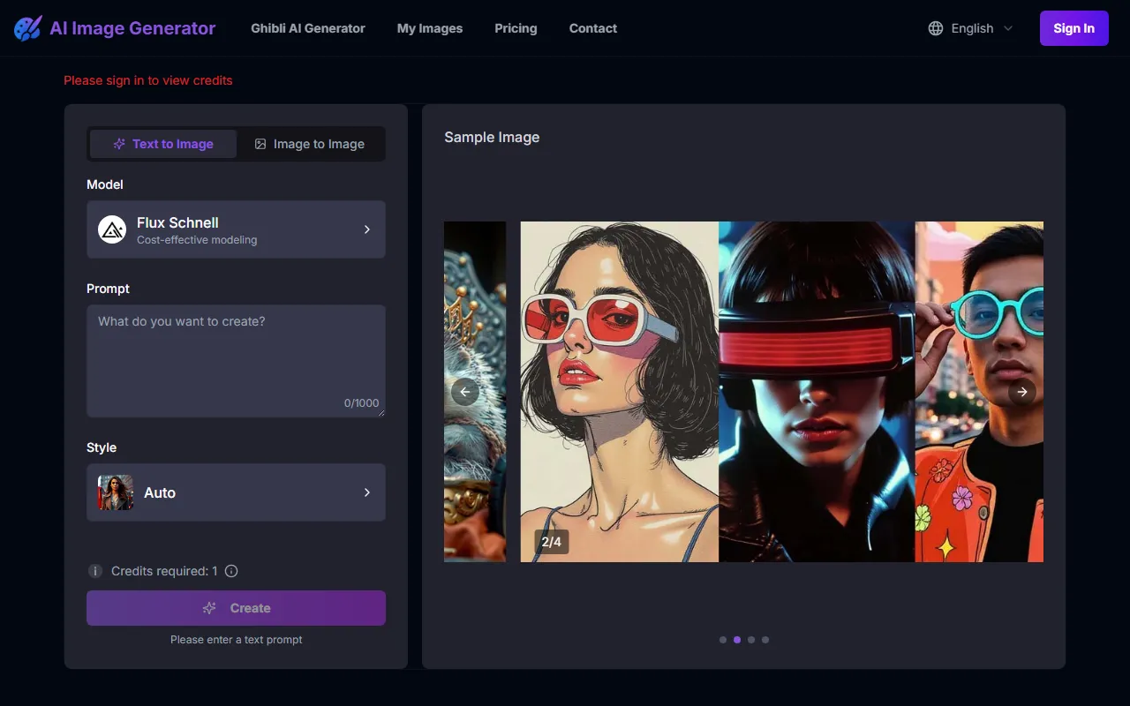Click the Flux Schnell model logo icon
The width and height of the screenshot is (1130, 706).
point(112,229)
